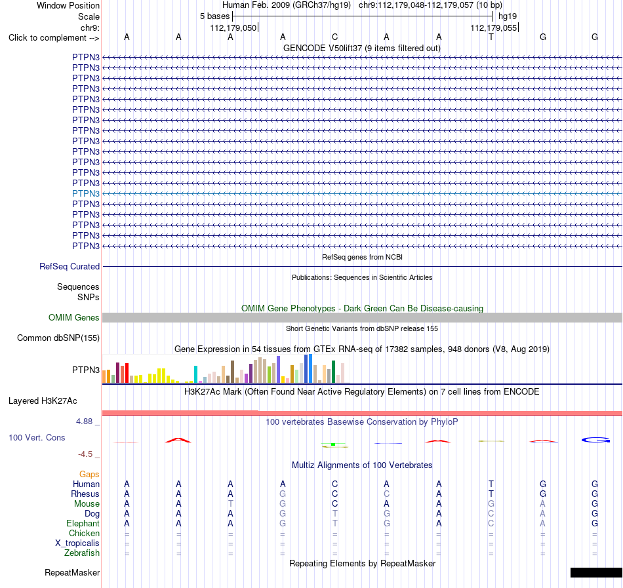
Task: Open 'Multiz Alignments of 100 Vertebrates' title
Action: [362, 465]
